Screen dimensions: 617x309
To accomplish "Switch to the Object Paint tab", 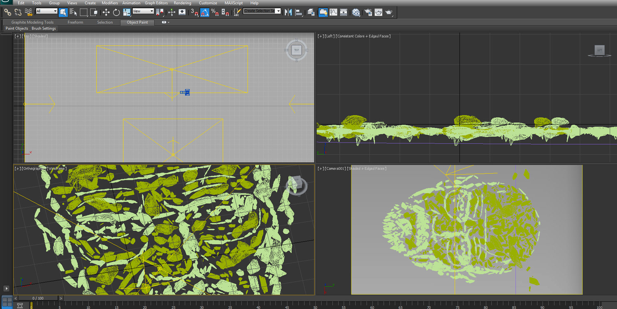I will pyautogui.click(x=137, y=22).
